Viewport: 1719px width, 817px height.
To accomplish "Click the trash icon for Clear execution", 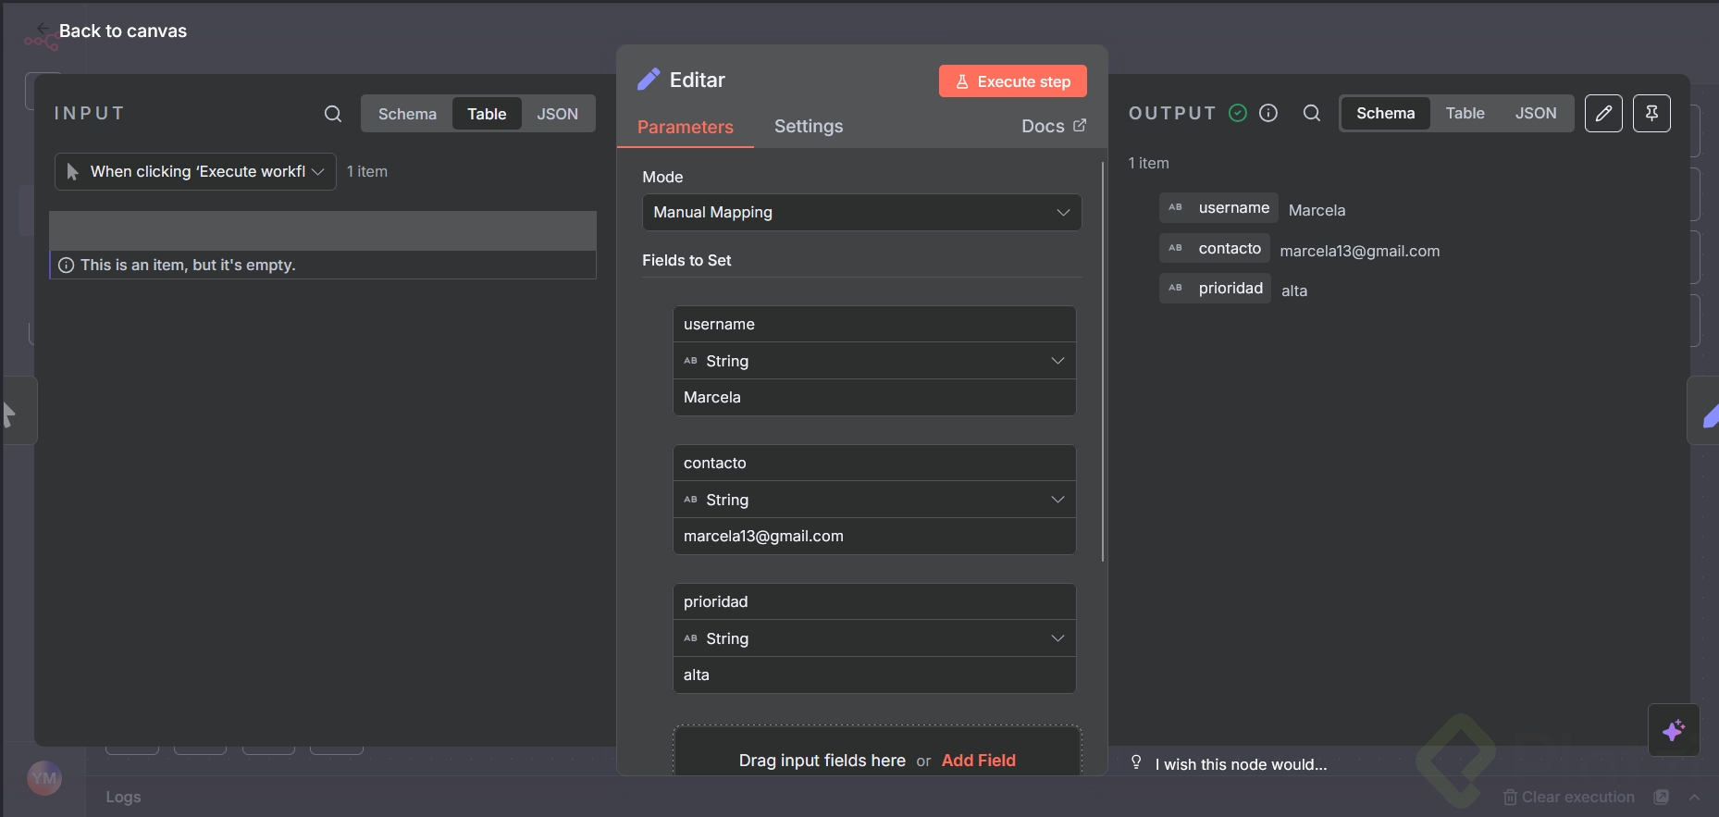I will point(1510,797).
